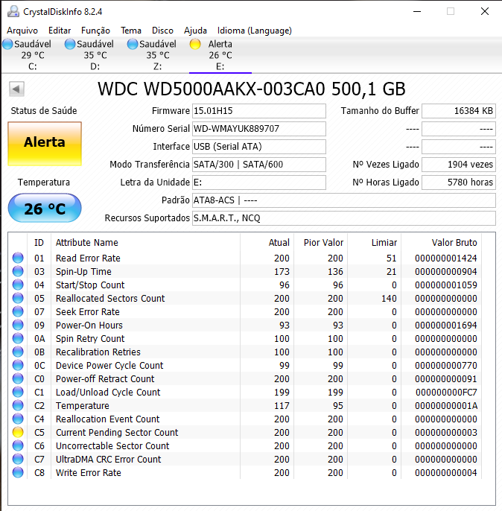Click the Recursos Suportados field

click(x=344, y=218)
